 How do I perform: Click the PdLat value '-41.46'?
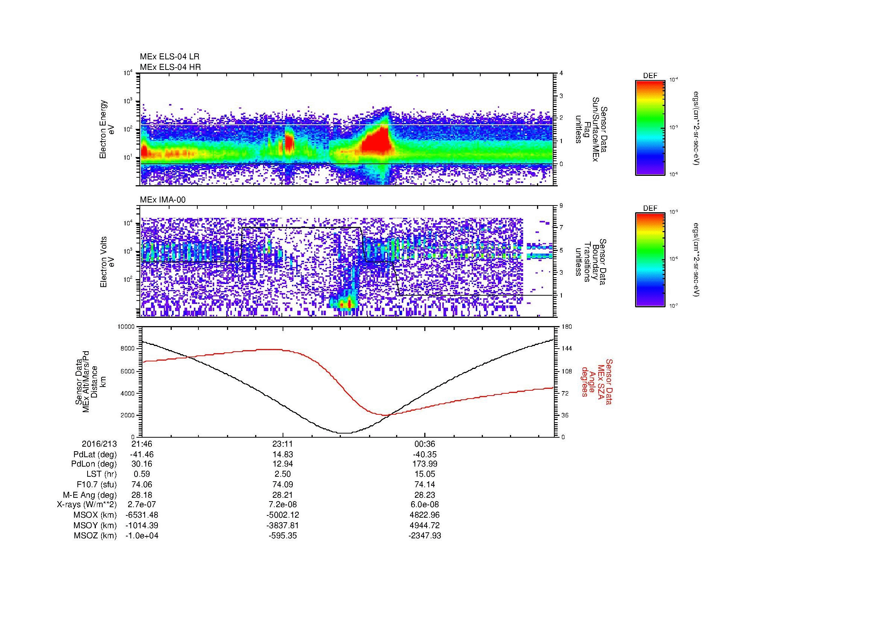point(142,455)
